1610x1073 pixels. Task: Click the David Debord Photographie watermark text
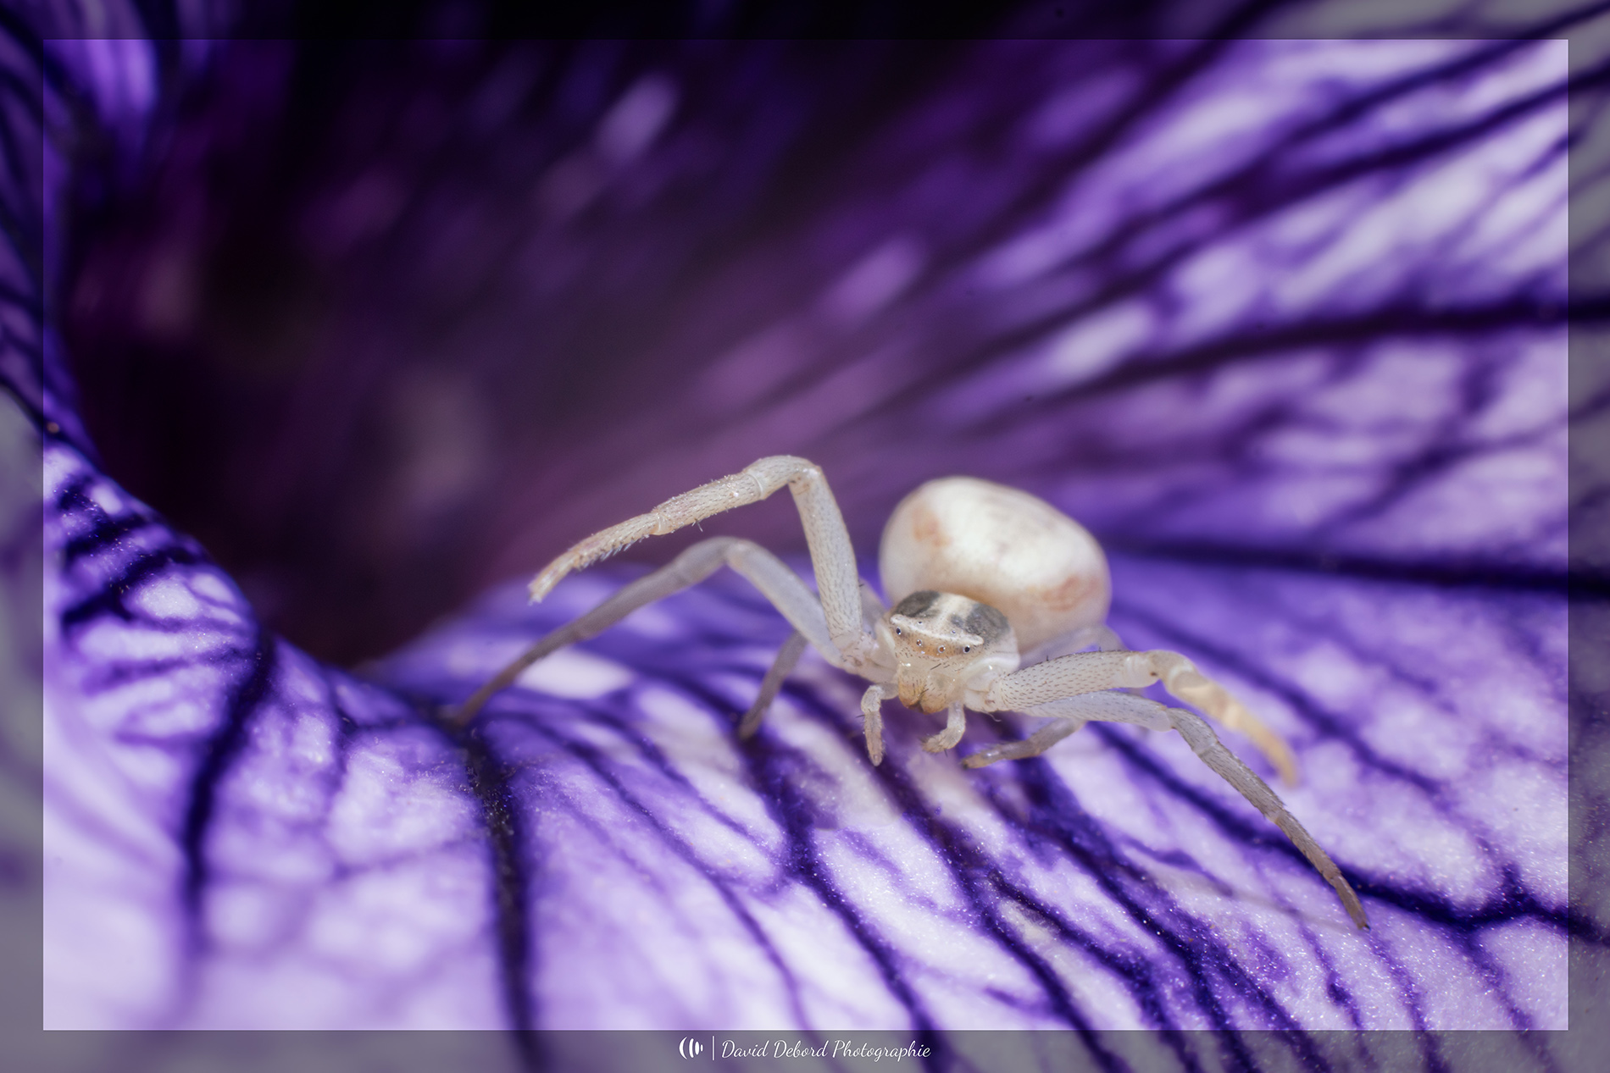825,1050
